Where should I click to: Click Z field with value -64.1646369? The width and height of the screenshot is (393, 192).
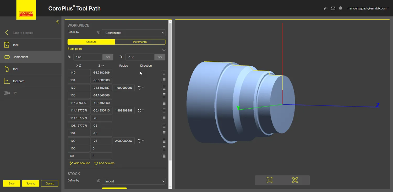[x=101, y=95]
